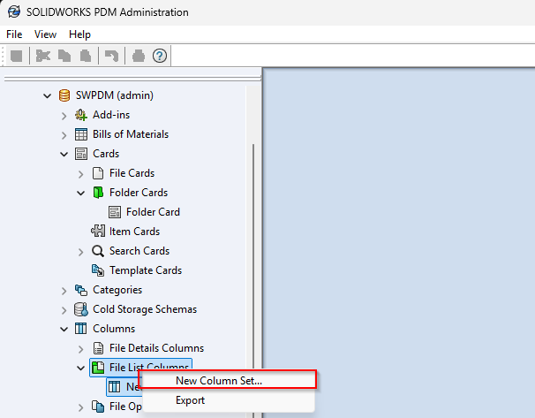Click the File Cards page icon
The width and height of the screenshot is (535, 418).
[98, 173]
